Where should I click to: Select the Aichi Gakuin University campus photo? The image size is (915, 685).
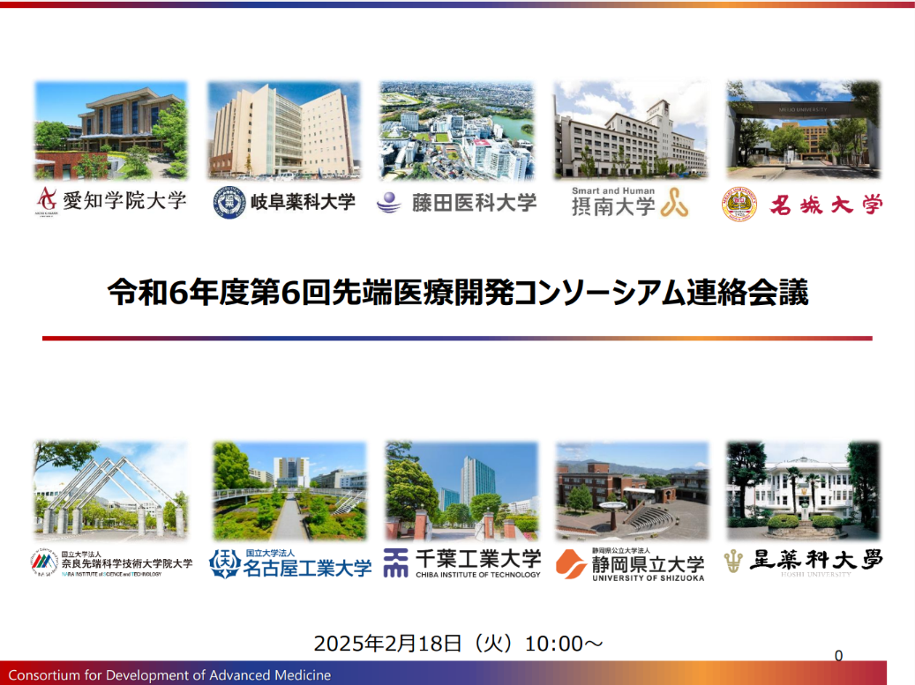(x=111, y=130)
